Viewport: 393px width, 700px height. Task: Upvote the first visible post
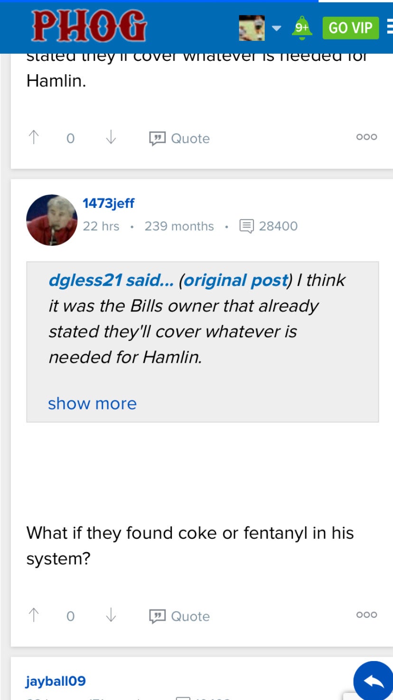(x=33, y=138)
